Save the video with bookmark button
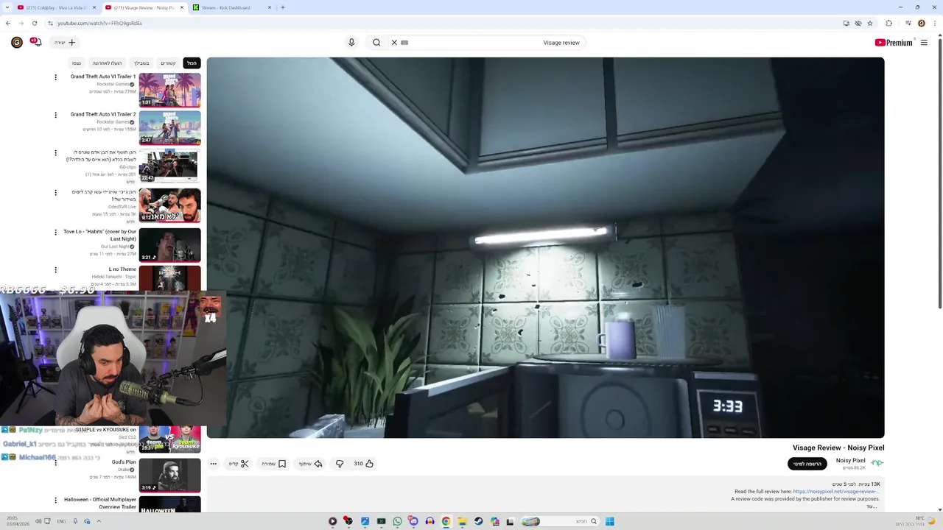 click(x=273, y=464)
